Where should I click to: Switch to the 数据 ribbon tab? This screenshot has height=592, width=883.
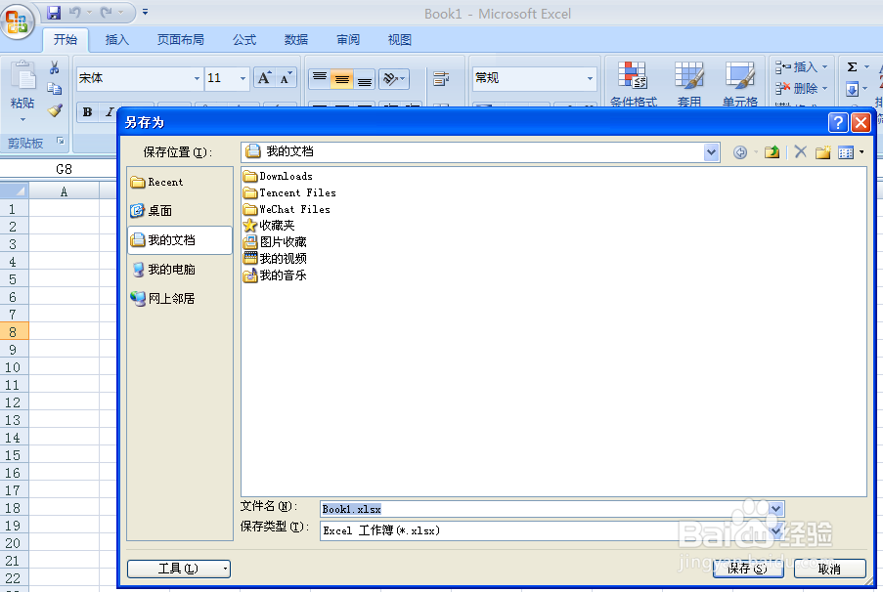pyautogui.click(x=296, y=40)
